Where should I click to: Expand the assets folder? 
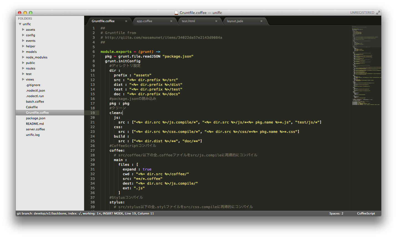point(23,30)
